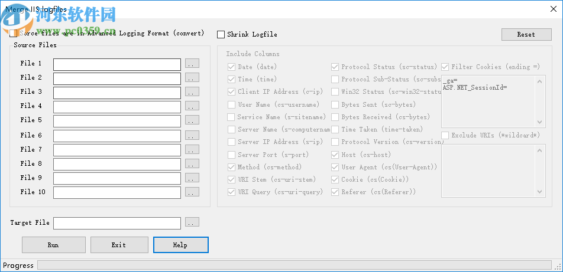Screen dimensions: 563x272
Task: Browse for File 5 source log
Action: point(192,120)
